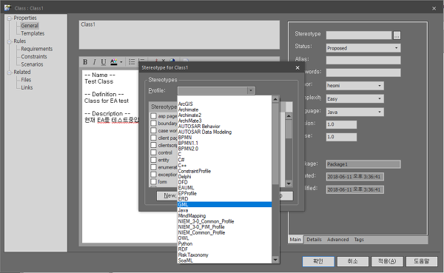Check the control stereotype checkbox
Image resolution: width=444 pixels, height=273 pixels.
click(x=153, y=152)
